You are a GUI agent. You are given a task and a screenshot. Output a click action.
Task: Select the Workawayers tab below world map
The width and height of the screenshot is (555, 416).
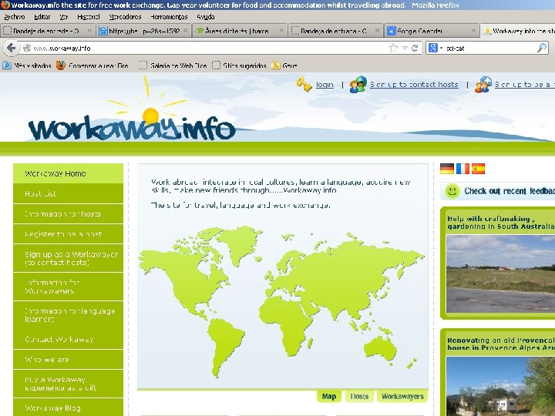(402, 396)
